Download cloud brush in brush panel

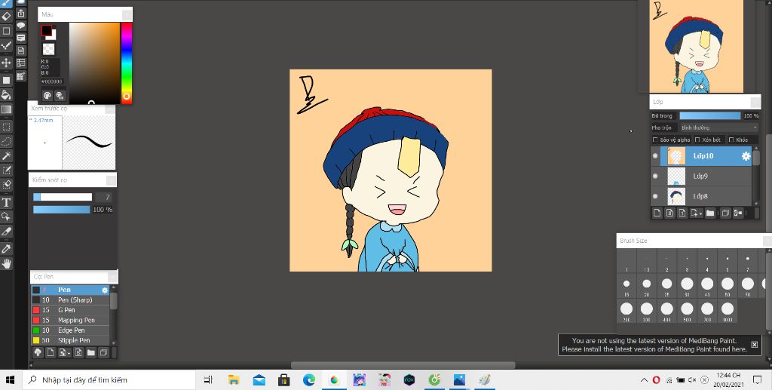pos(38,352)
